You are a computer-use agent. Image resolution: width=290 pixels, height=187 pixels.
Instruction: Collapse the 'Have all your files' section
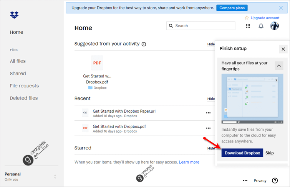click(279, 66)
